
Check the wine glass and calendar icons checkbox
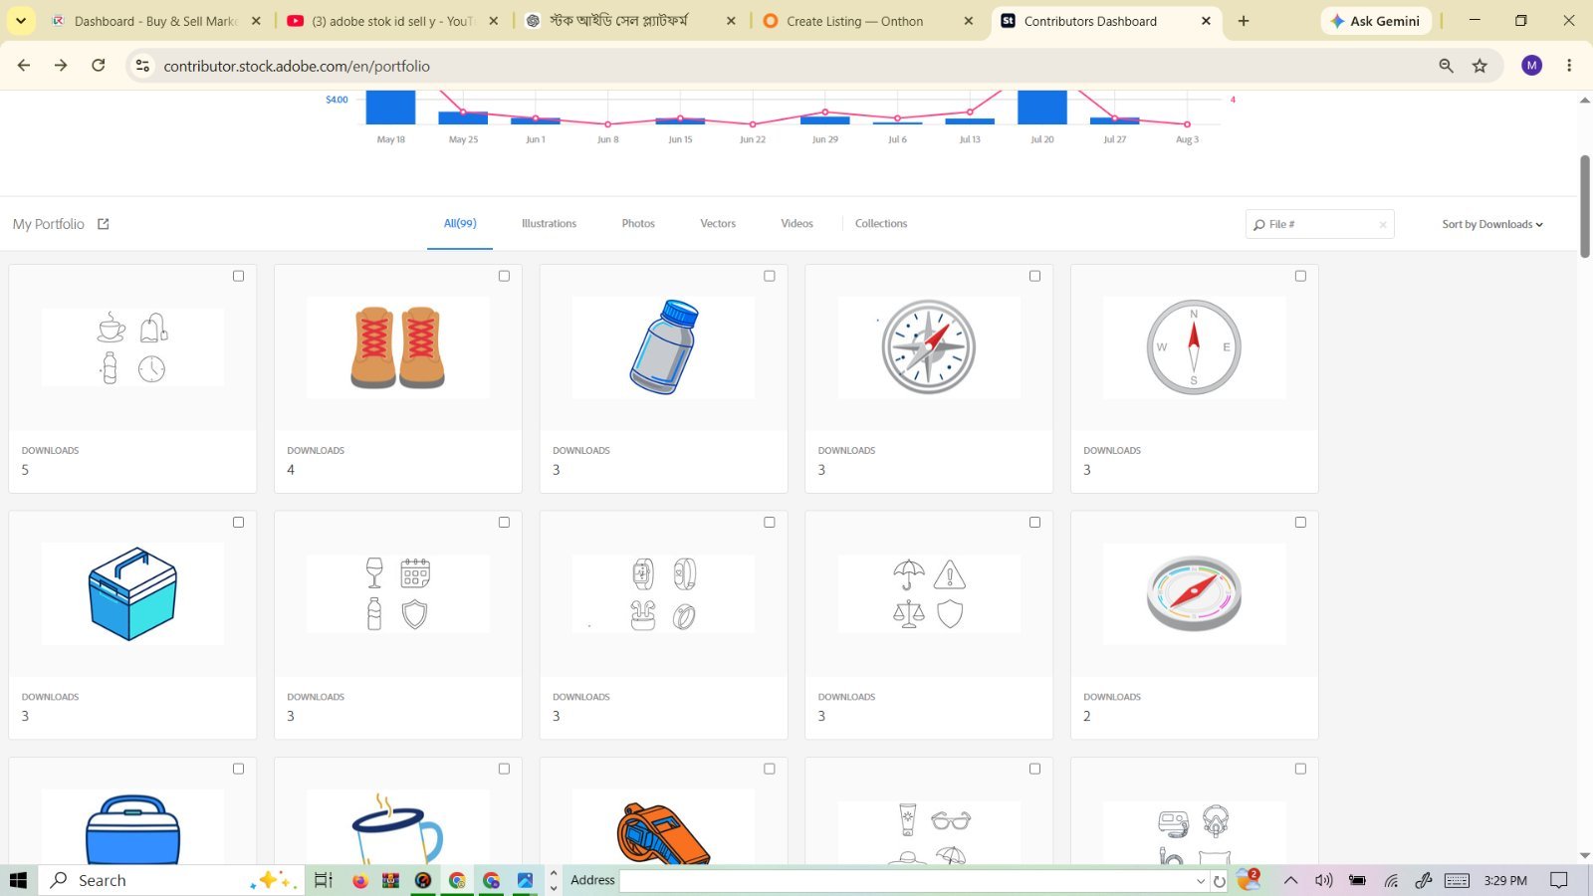(504, 522)
